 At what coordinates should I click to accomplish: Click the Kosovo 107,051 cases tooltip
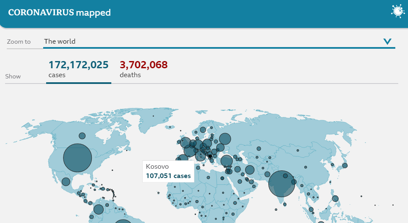click(x=168, y=171)
